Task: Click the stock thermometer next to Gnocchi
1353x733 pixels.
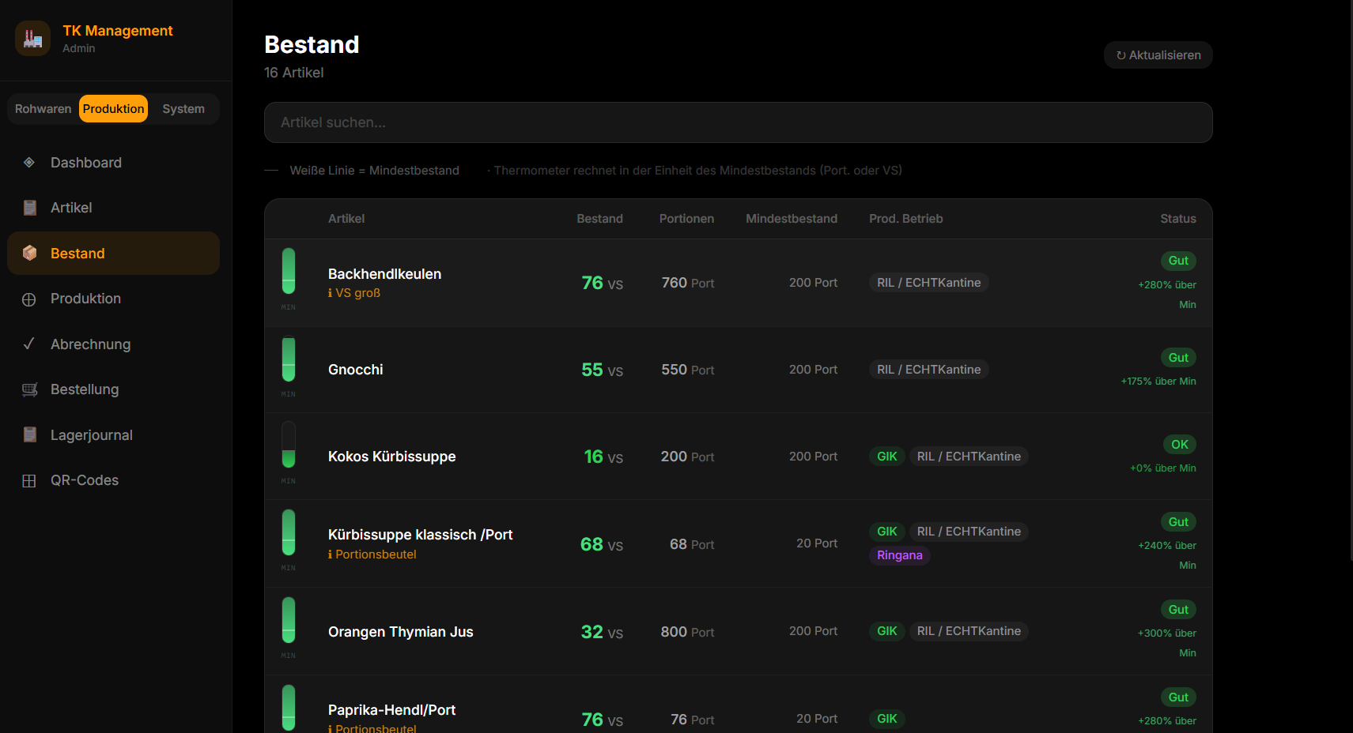Action: (288, 361)
